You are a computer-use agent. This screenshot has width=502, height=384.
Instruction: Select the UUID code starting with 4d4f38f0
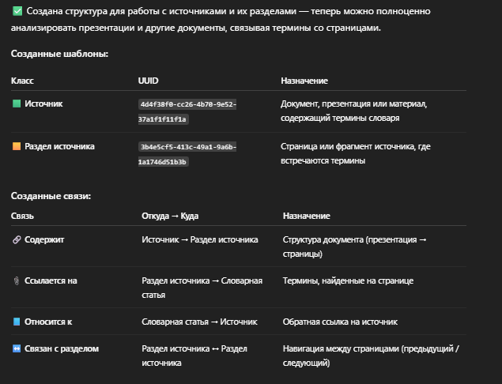click(187, 111)
